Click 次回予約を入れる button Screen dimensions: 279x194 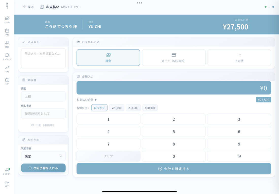(43, 168)
